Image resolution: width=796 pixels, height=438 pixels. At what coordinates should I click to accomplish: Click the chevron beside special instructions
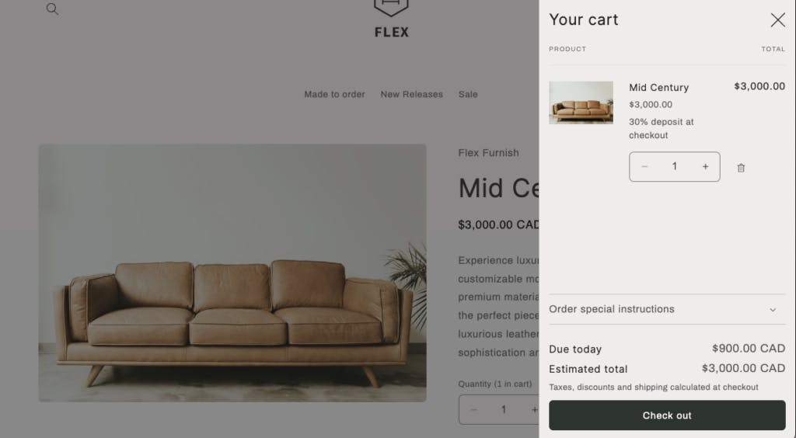[x=773, y=310]
